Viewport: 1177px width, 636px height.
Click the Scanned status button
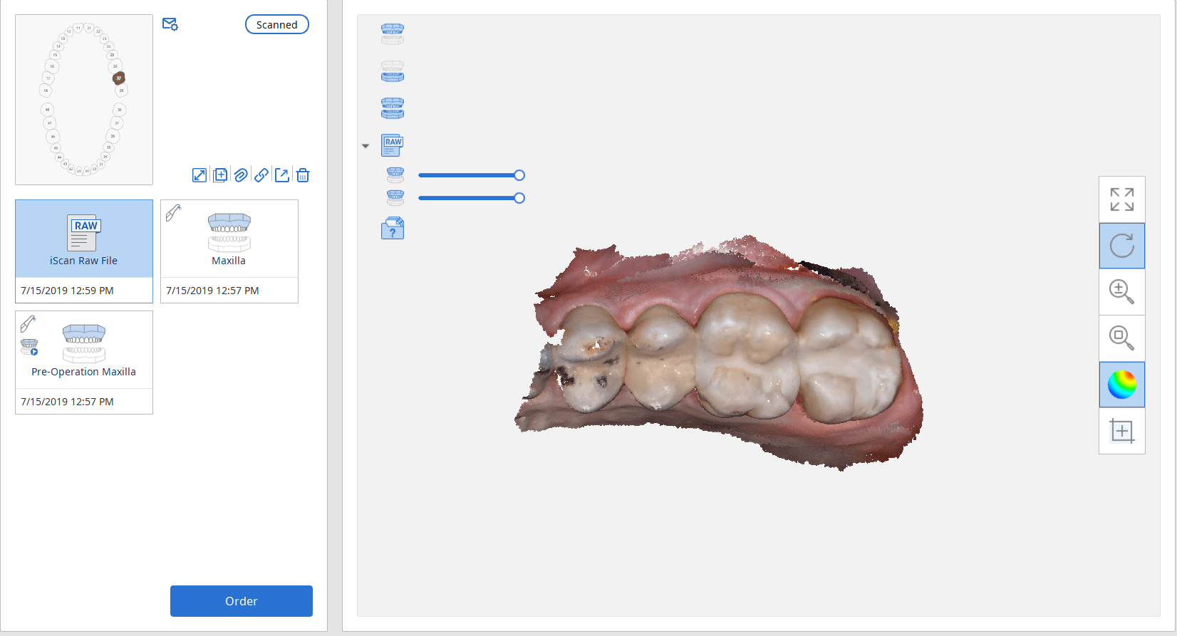click(276, 25)
